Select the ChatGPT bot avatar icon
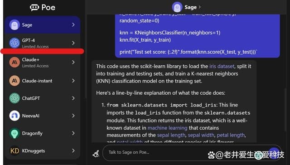The height and width of the screenshot is (165, 290). click(14, 98)
